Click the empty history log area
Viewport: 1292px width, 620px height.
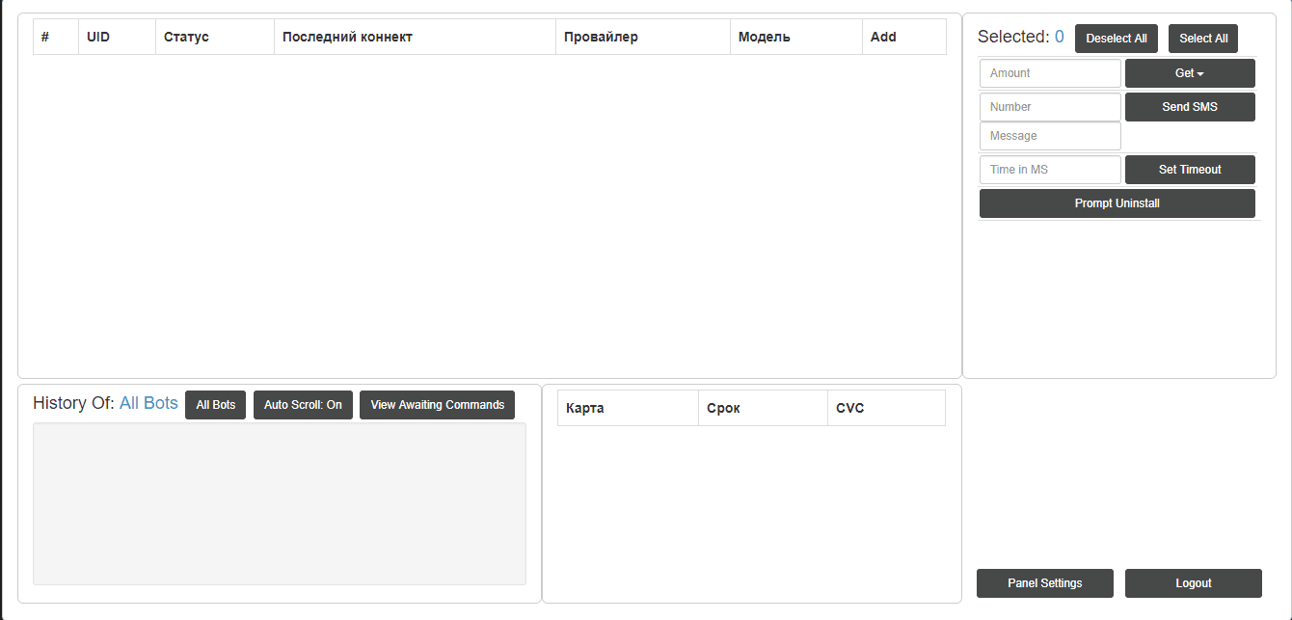coord(280,503)
